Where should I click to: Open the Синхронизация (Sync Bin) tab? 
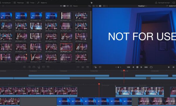coord(5,3)
